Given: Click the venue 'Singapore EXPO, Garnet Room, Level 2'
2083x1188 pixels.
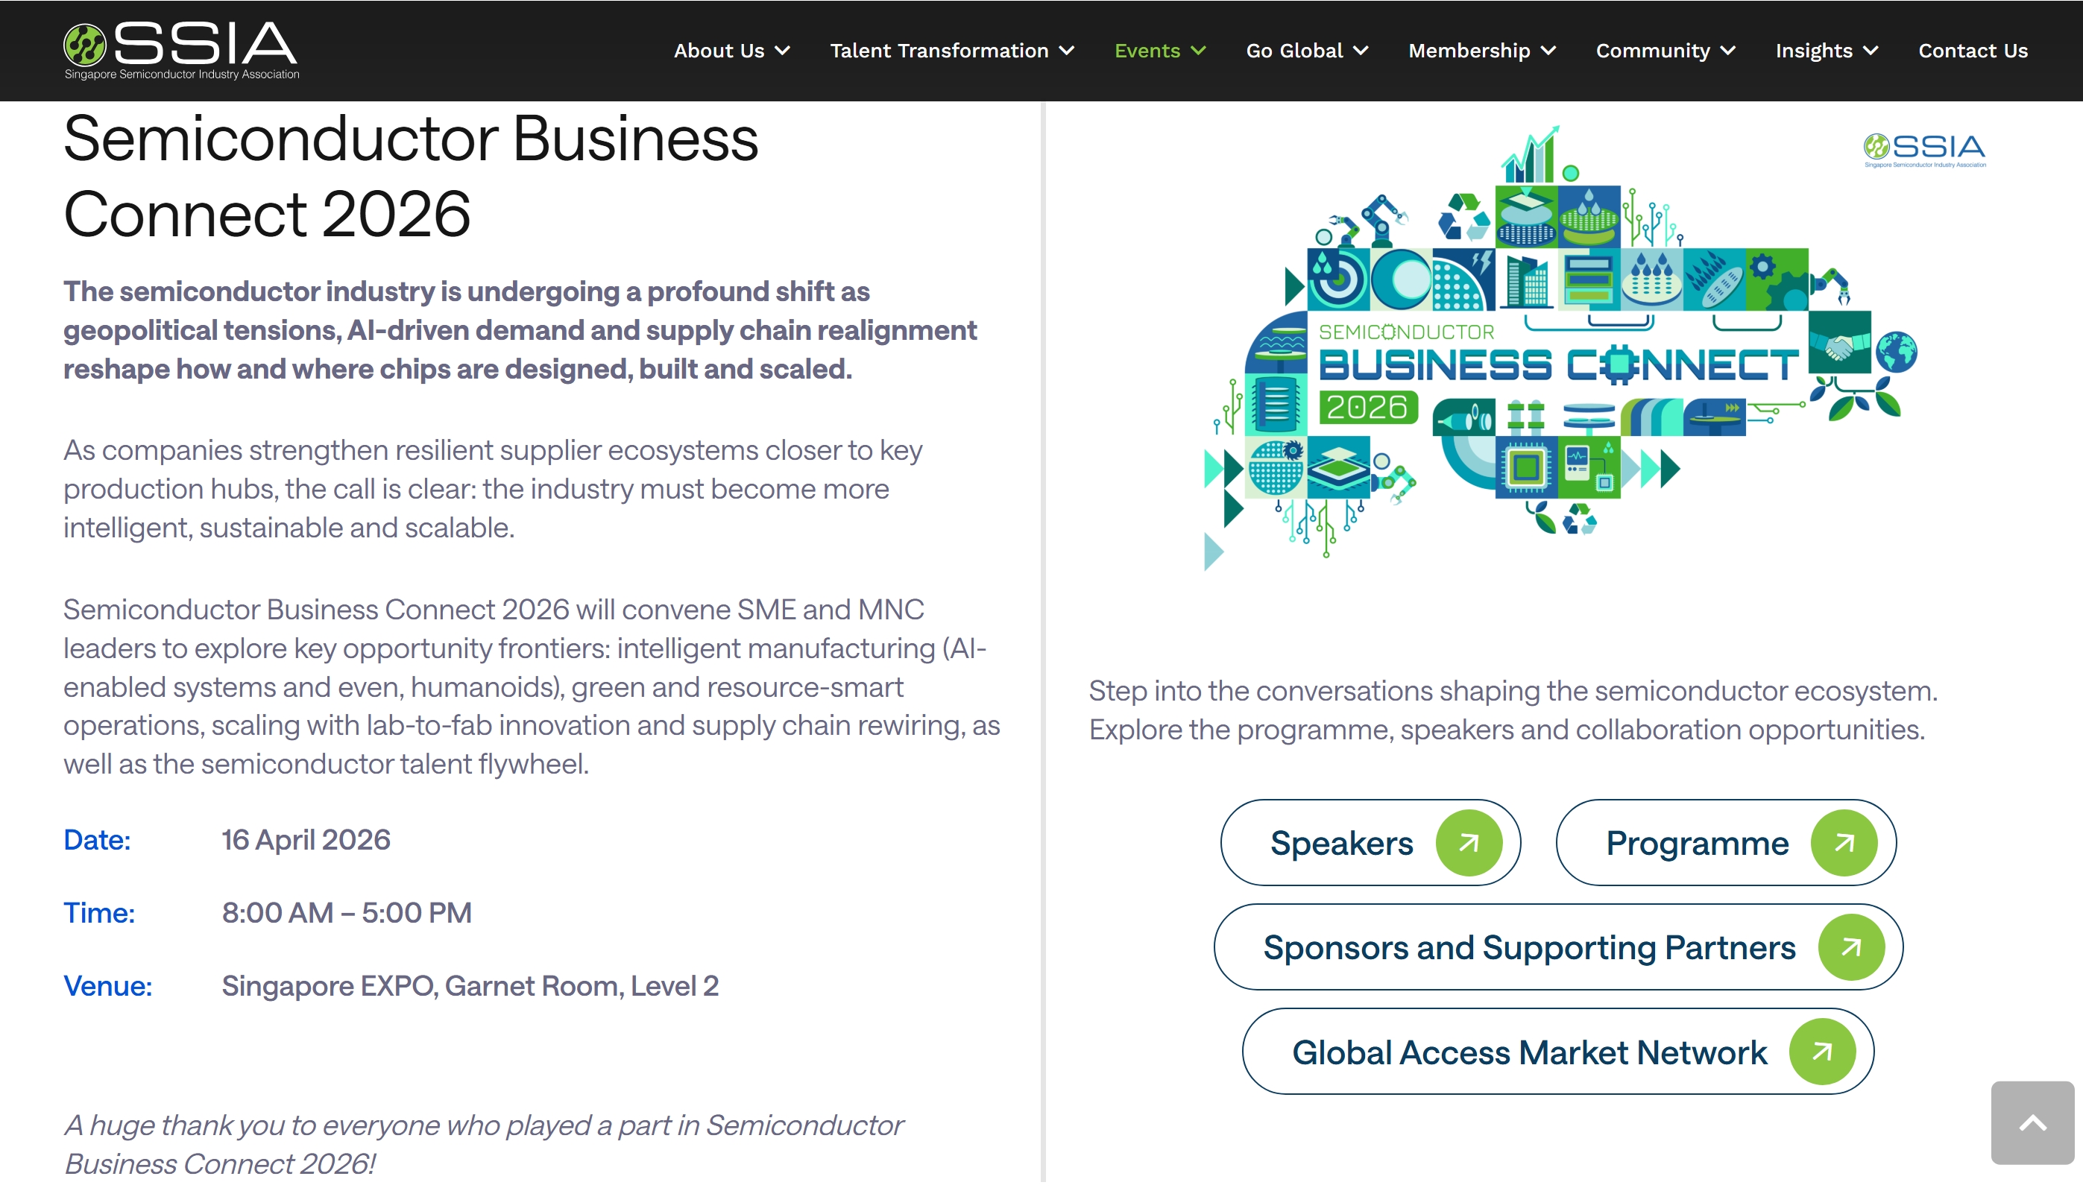Looking at the screenshot, I should 470,987.
